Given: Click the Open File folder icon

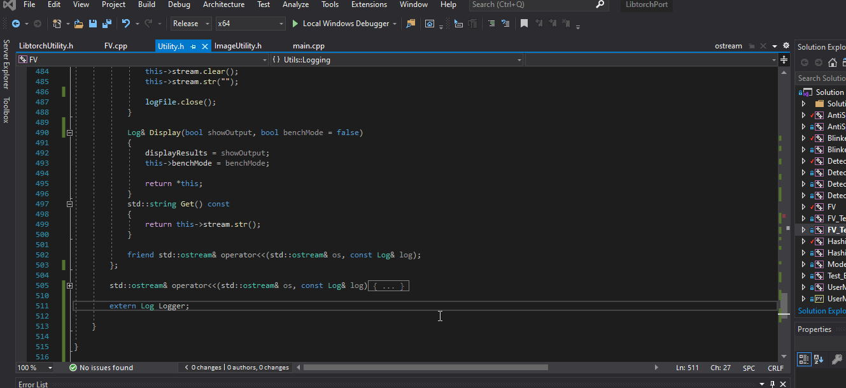Looking at the screenshot, I should click(x=79, y=24).
